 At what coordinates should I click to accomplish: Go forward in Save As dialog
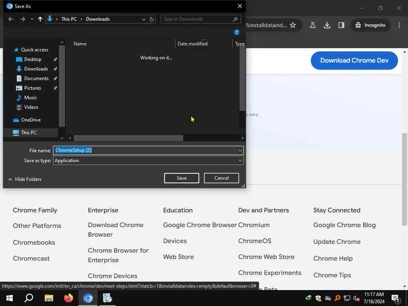[22, 19]
